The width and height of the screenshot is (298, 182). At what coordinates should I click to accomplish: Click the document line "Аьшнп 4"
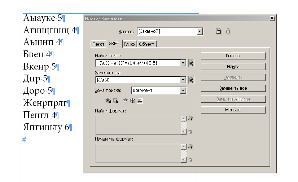[43, 42]
